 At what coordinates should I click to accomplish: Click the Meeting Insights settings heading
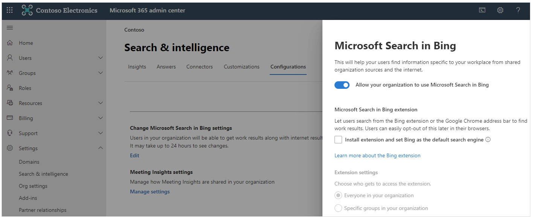click(161, 172)
